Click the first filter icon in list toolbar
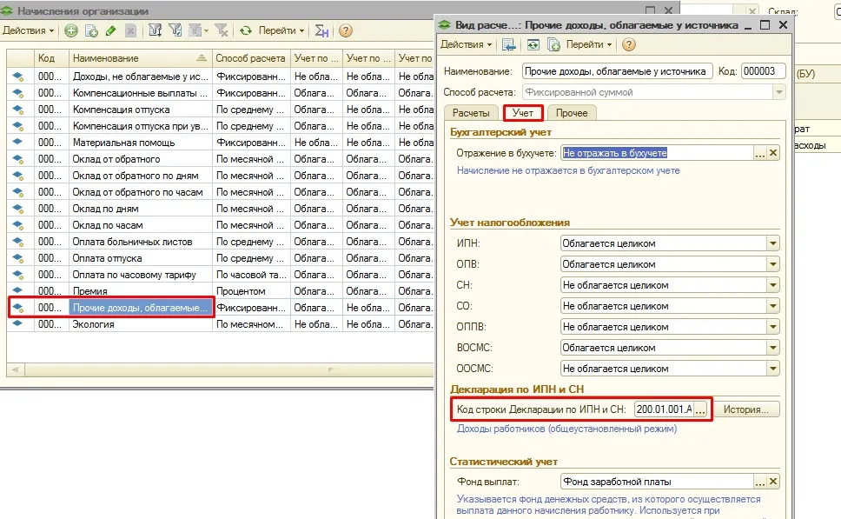 point(155,30)
